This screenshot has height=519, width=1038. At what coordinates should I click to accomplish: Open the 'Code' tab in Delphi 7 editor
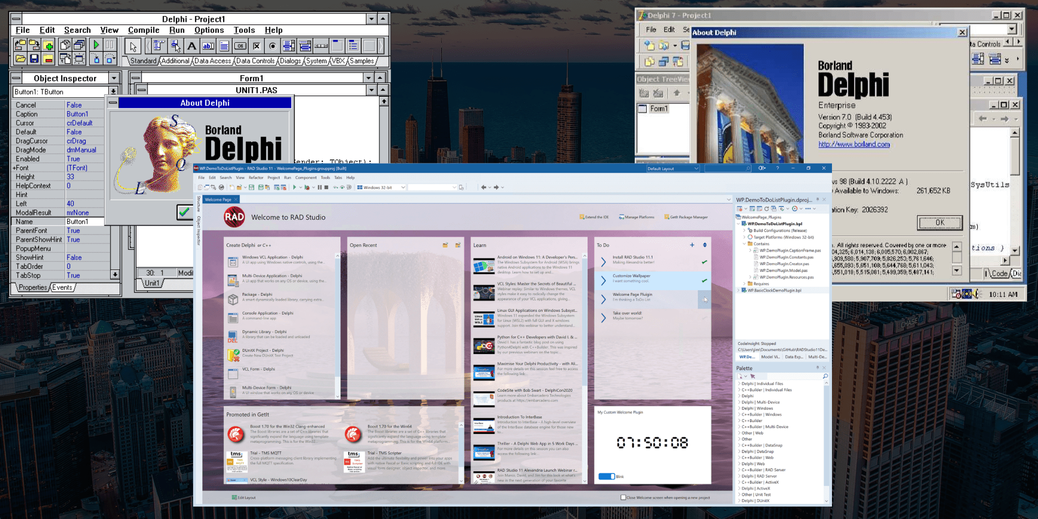pyautogui.click(x=999, y=274)
